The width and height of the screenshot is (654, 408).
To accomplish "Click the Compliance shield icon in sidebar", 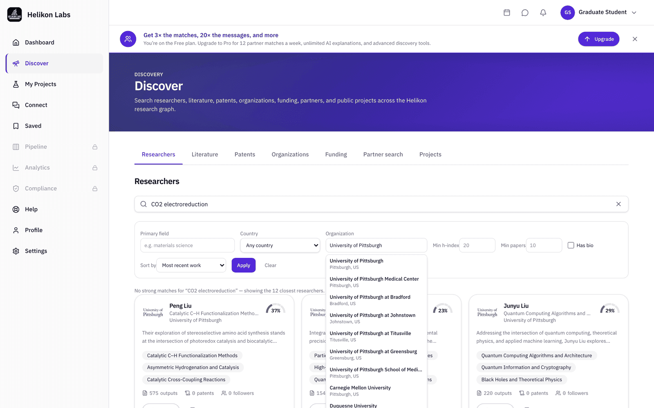I will click(16, 188).
